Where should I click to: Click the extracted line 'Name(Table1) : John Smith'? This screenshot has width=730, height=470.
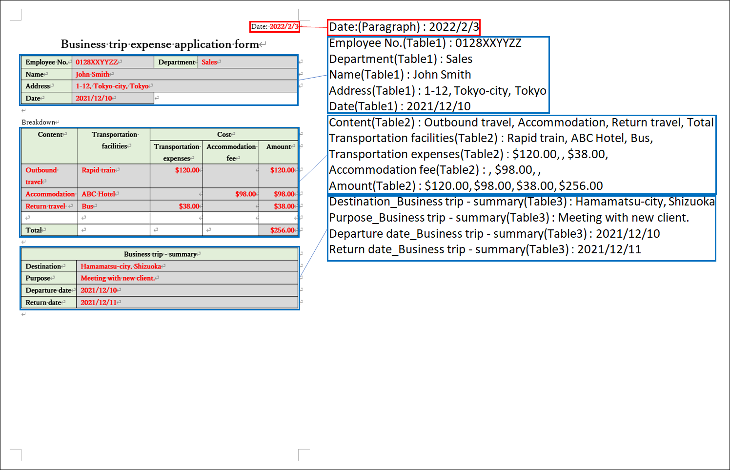tap(400, 75)
